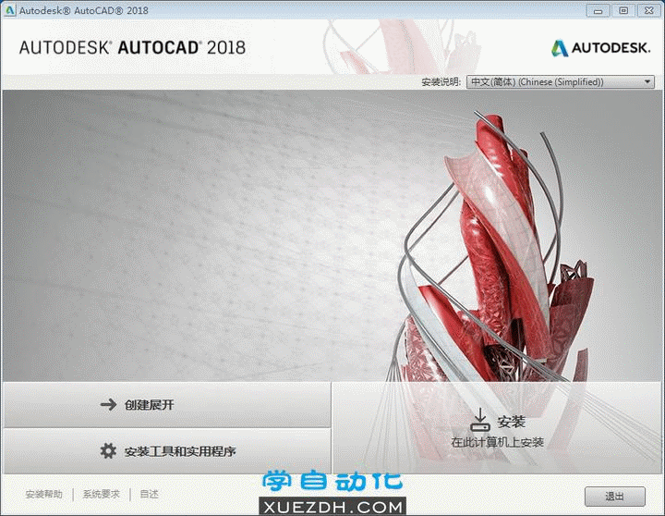Click the 退出 button

pos(615,496)
